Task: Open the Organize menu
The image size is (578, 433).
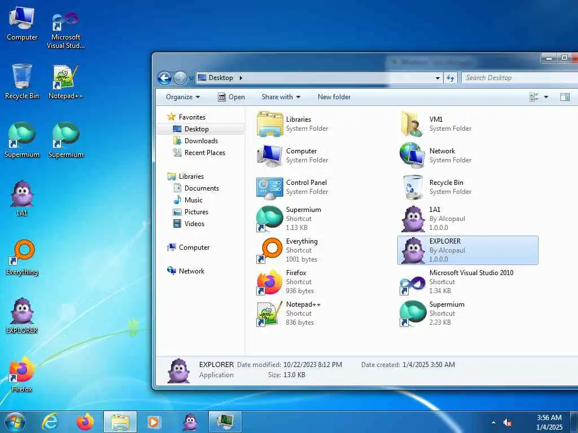Action: [x=183, y=97]
